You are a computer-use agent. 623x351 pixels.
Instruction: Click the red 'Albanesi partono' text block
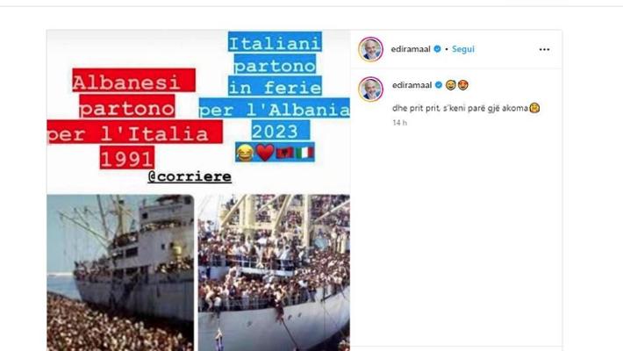pyautogui.click(x=134, y=118)
